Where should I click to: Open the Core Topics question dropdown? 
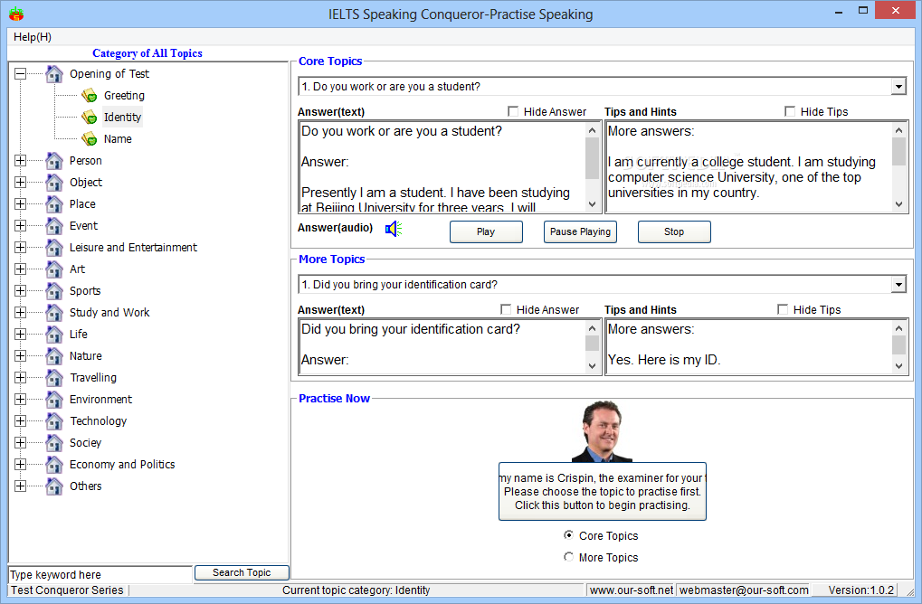(x=898, y=87)
